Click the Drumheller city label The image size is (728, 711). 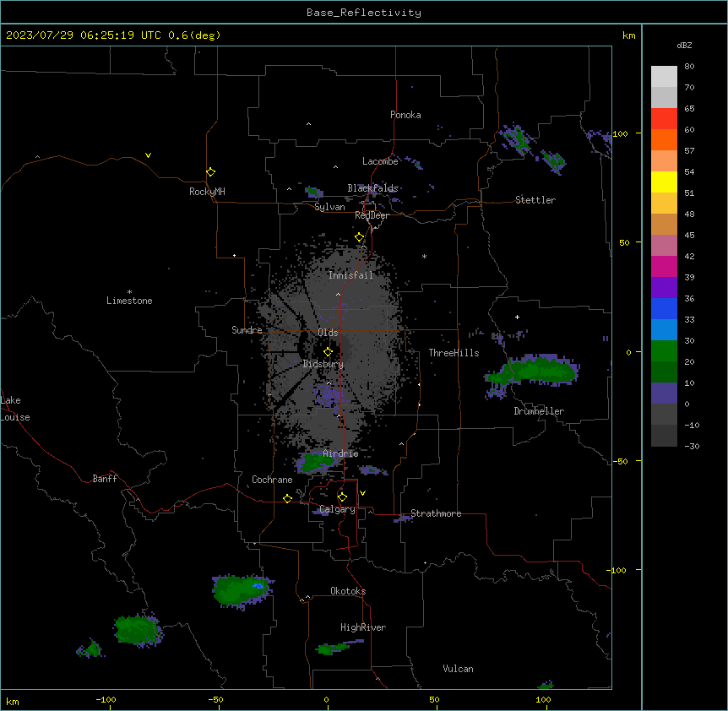point(539,411)
